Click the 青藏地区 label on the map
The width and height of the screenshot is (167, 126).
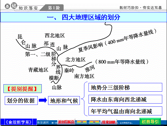[x=38, y=70]
